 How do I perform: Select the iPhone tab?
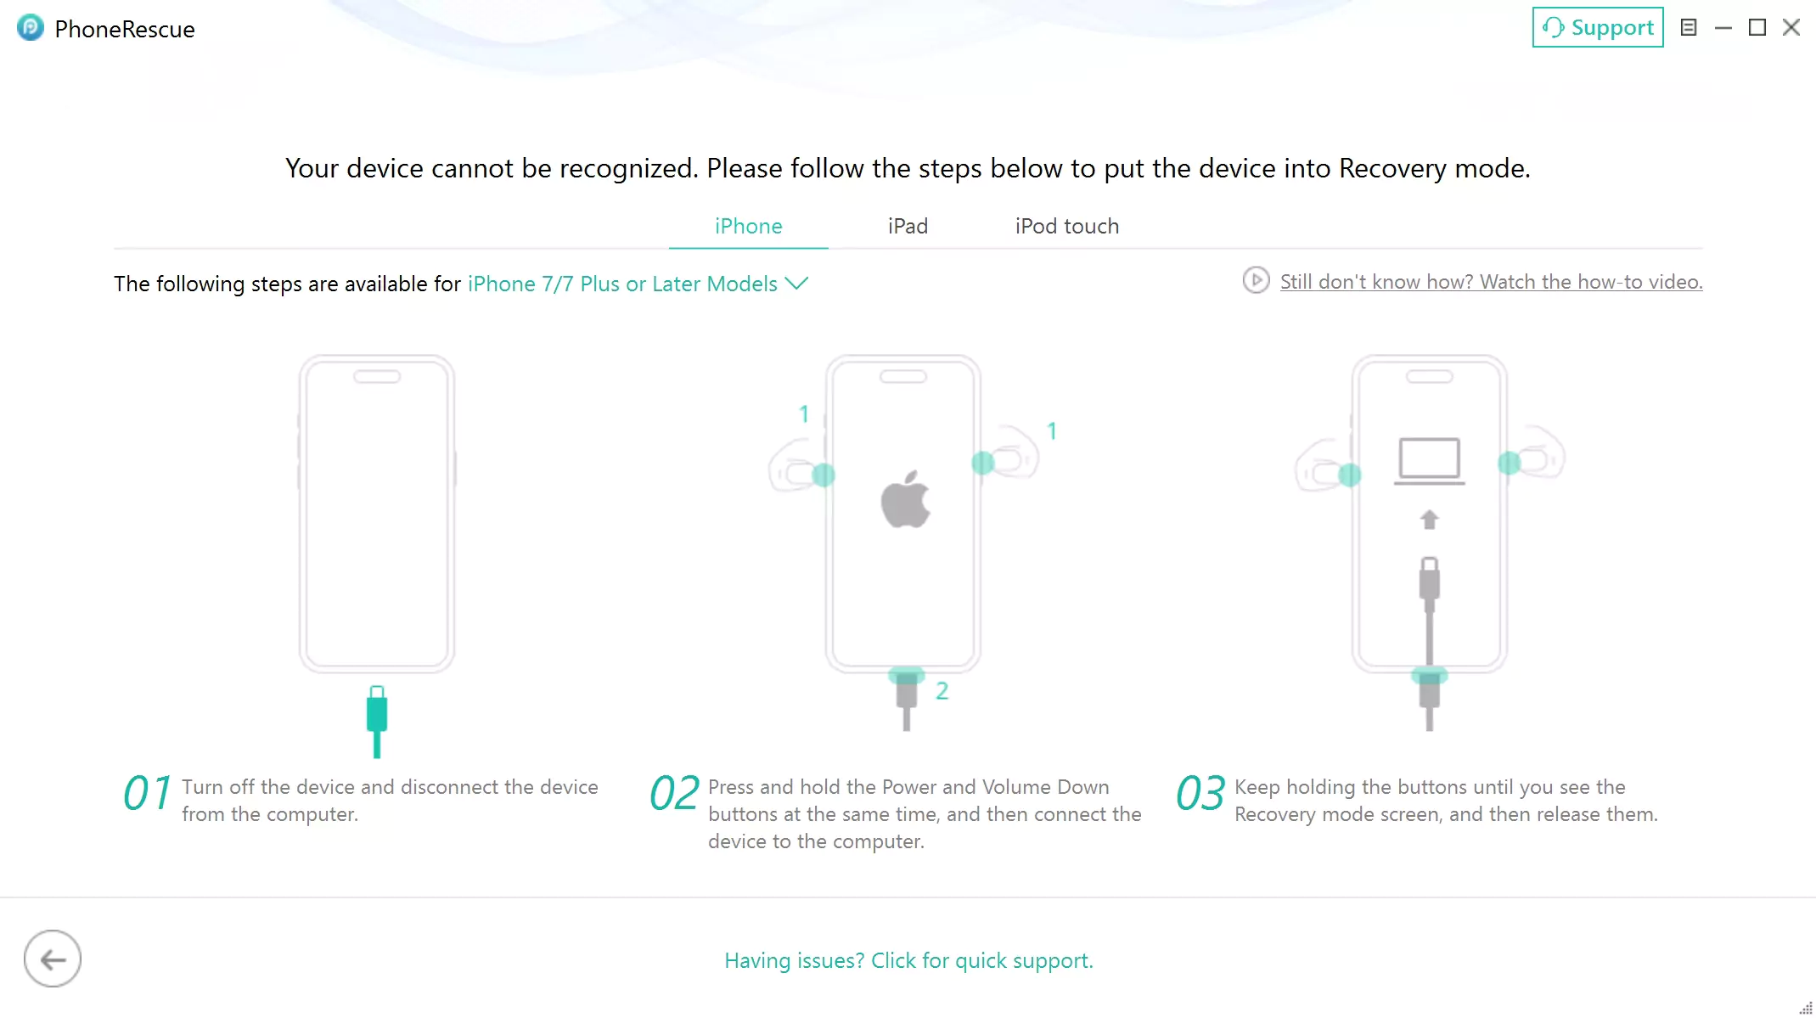748,226
